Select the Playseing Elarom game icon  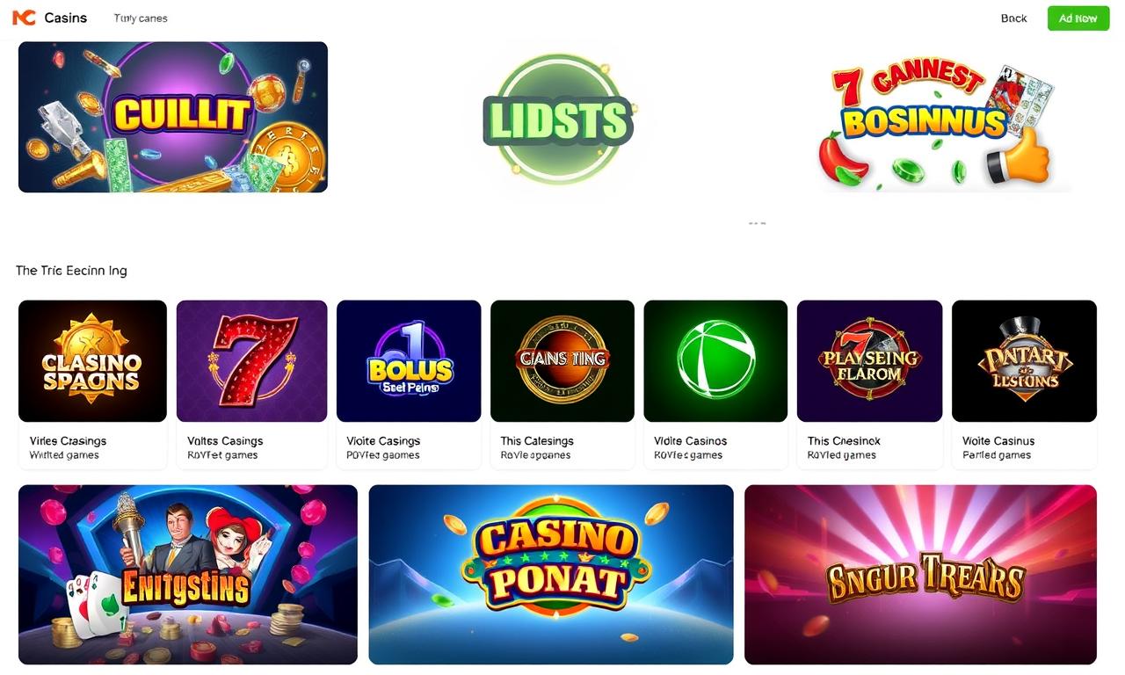pyautogui.click(x=869, y=361)
